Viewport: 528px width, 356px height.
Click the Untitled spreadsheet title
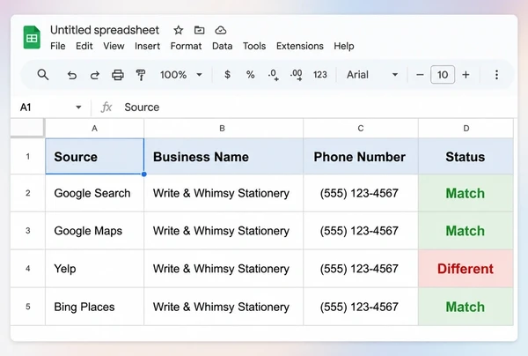pos(105,30)
